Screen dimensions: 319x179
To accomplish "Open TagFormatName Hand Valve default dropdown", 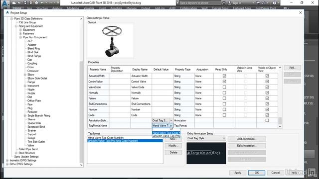I will coord(171,126).
